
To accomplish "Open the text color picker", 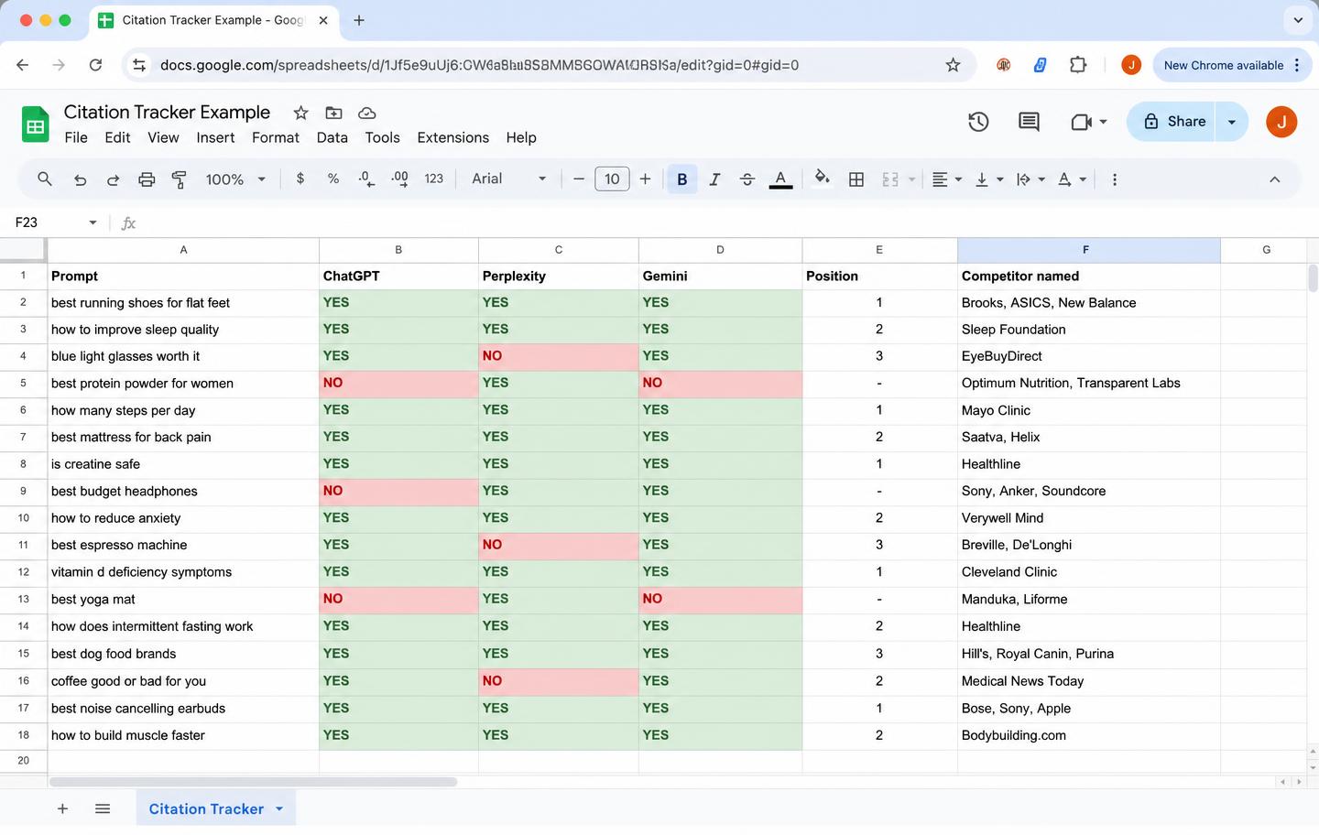I will 780,179.
